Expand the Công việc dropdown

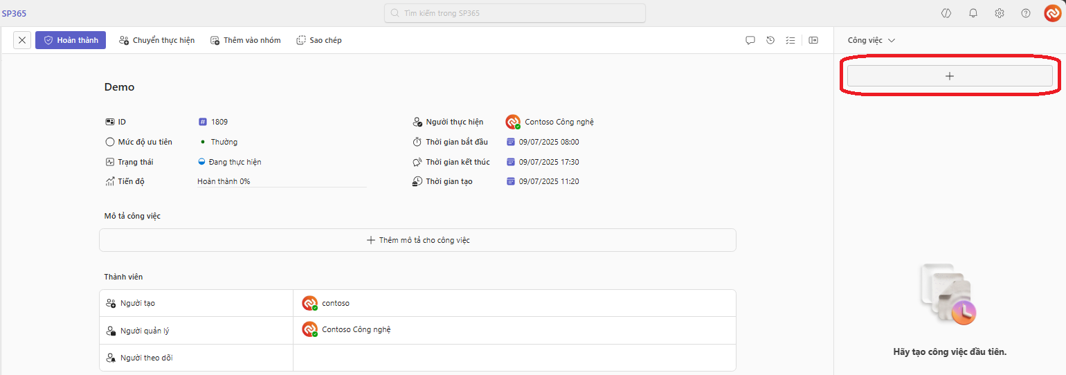[x=871, y=40]
